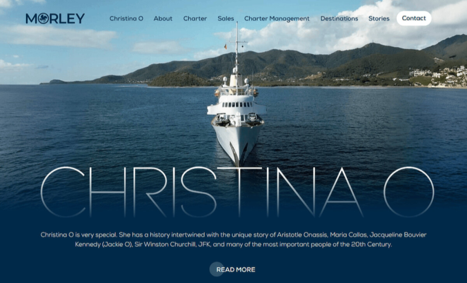This screenshot has width=467, height=283.
Task: Click the READ MORE link
Action: (236, 269)
